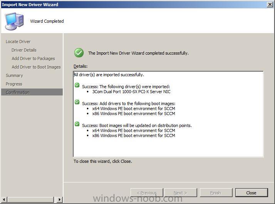Click check icon beside Boot images will be updated
Viewport: 275px width, 204px height.
(x=77, y=124)
